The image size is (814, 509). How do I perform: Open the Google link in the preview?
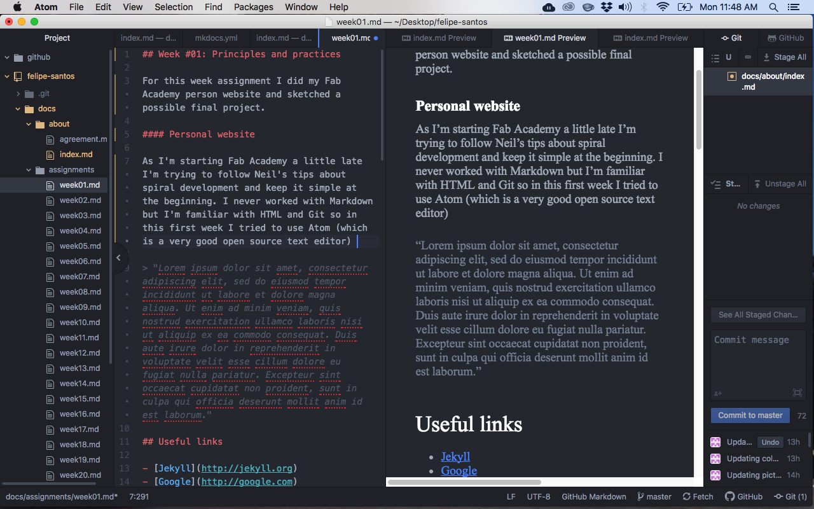point(459,471)
